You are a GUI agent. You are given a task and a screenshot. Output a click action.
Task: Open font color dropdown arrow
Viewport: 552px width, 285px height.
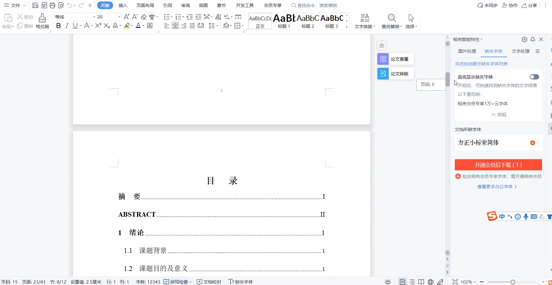[x=143, y=26]
